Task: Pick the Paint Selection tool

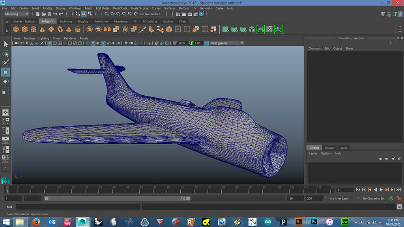Action: pyautogui.click(x=6, y=63)
